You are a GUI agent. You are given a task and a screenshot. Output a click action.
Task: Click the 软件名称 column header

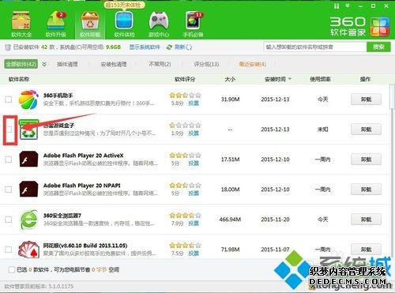[19, 79]
